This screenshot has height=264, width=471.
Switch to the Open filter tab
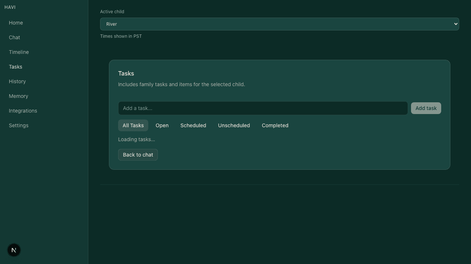(x=162, y=125)
